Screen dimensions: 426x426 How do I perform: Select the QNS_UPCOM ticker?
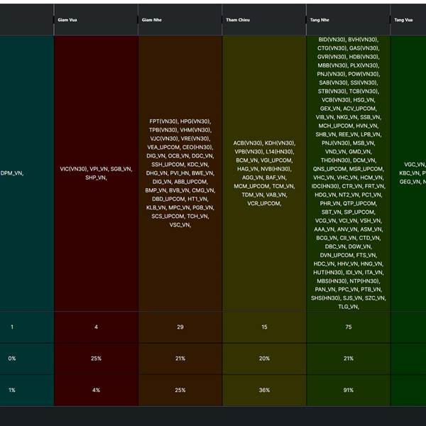[330, 169]
